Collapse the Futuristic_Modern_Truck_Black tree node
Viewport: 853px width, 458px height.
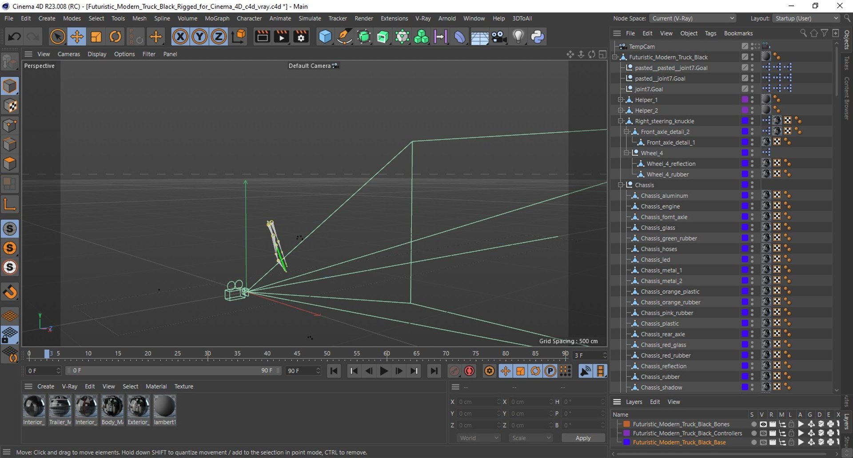(x=615, y=57)
